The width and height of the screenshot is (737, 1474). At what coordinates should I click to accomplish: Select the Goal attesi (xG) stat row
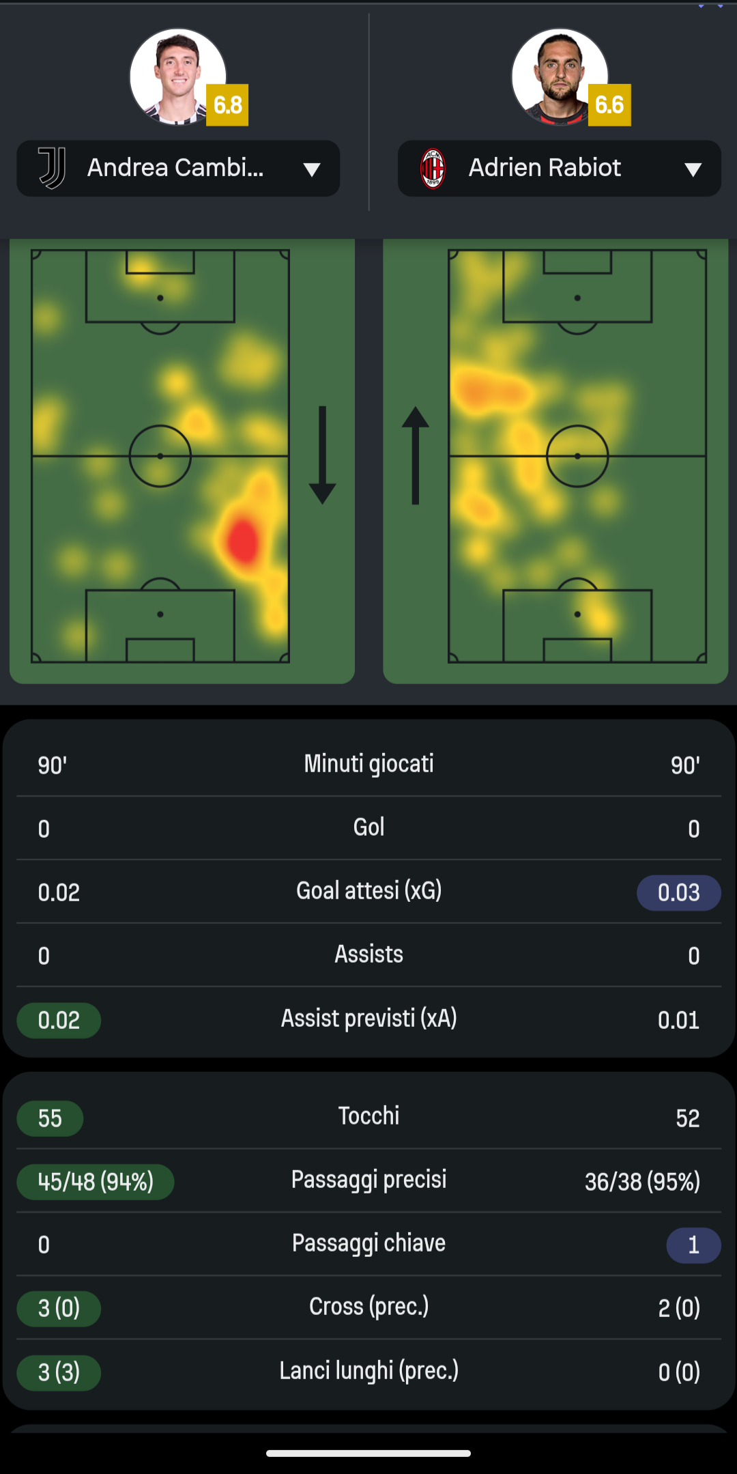(x=369, y=891)
